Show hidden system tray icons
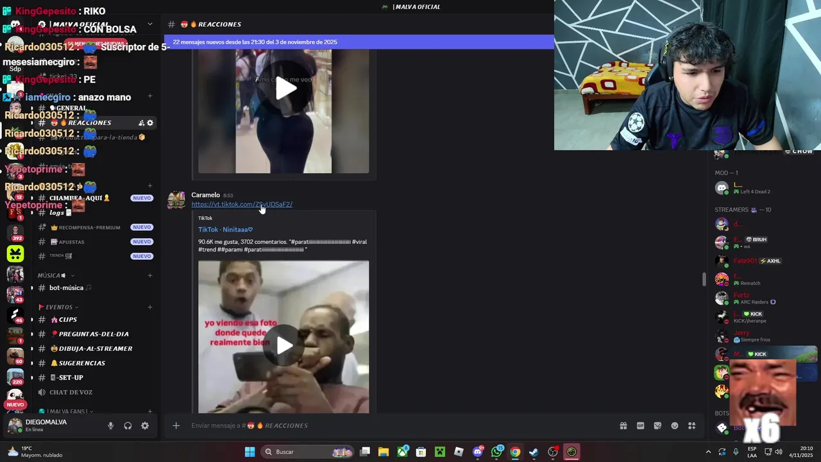Image resolution: width=821 pixels, height=462 pixels. (x=708, y=452)
